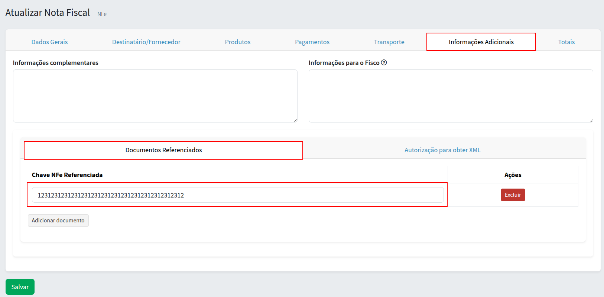Select the Informações Adicionais tab

click(x=481, y=42)
